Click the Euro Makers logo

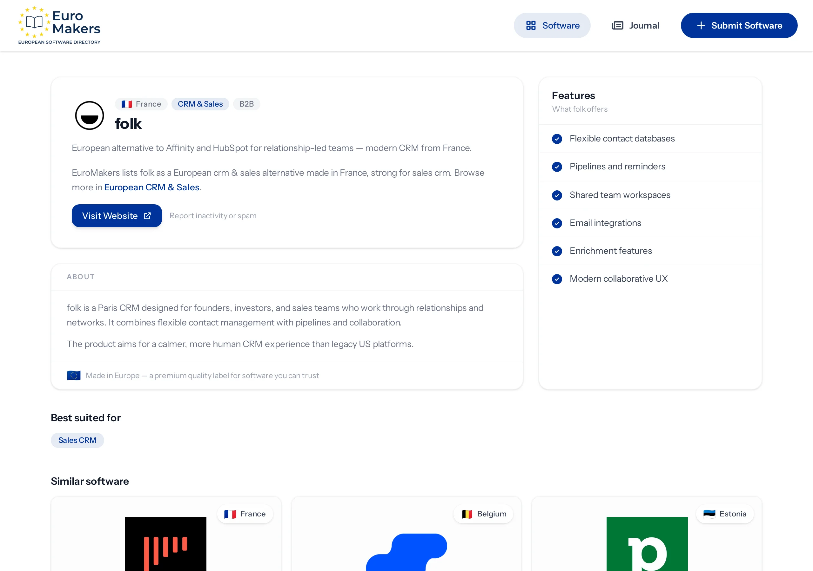[x=59, y=25]
